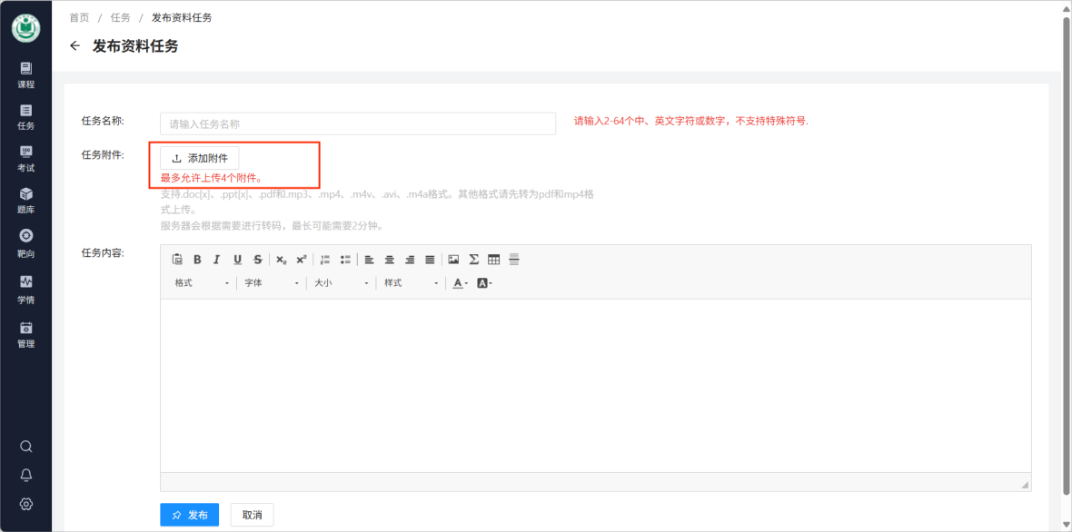Insert a bulleted list
Viewport: 1072px width, 532px height.
pyautogui.click(x=346, y=260)
